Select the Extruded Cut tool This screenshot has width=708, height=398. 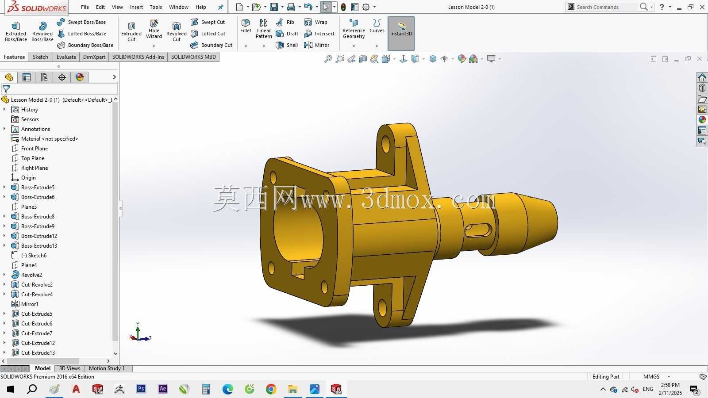[131, 32]
